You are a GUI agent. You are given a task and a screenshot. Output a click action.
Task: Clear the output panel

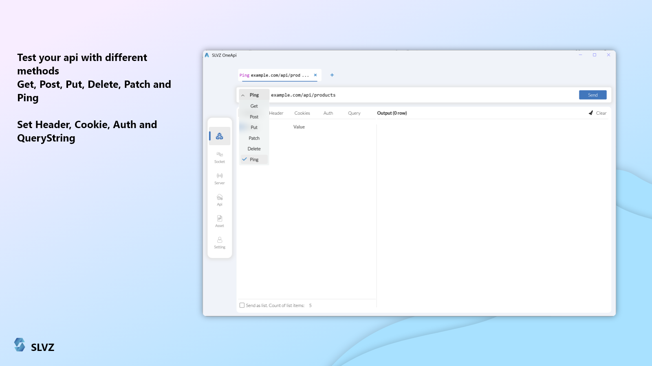598,113
